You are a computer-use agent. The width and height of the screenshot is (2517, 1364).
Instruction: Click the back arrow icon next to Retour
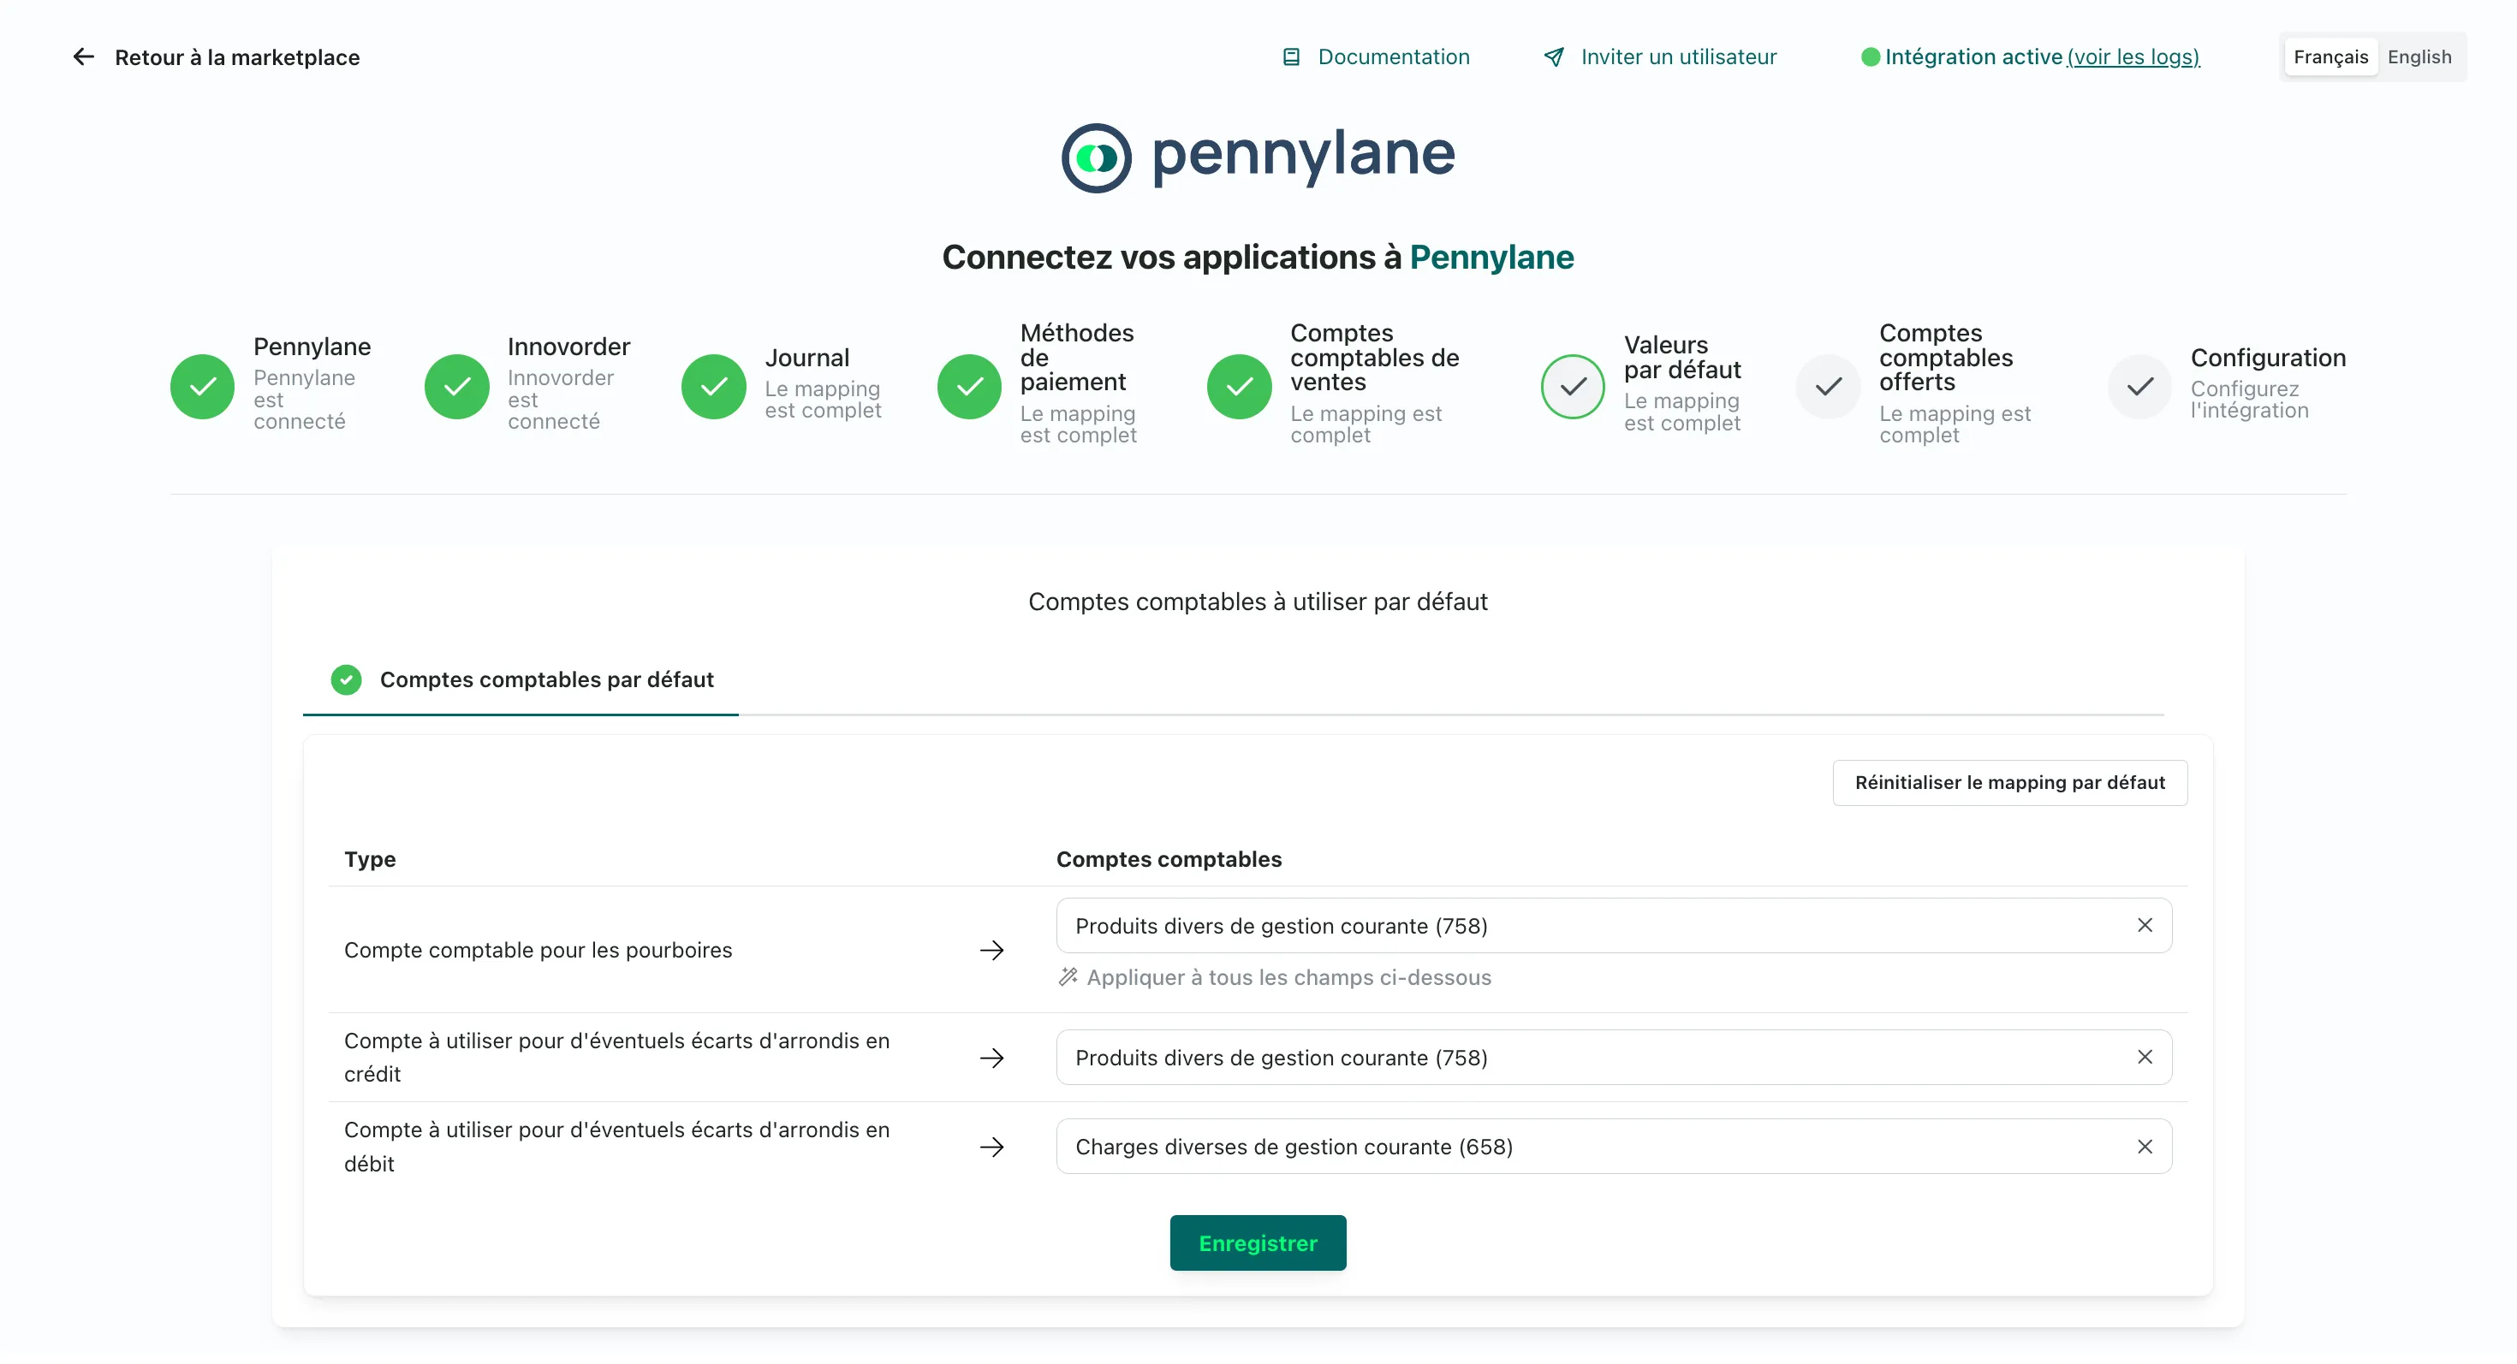pyautogui.click(x=84, y=56)
